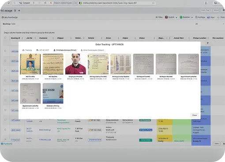This screenshot has width=225, height=162.
Task: Sort by the Status column header
Action: [142, 38]
